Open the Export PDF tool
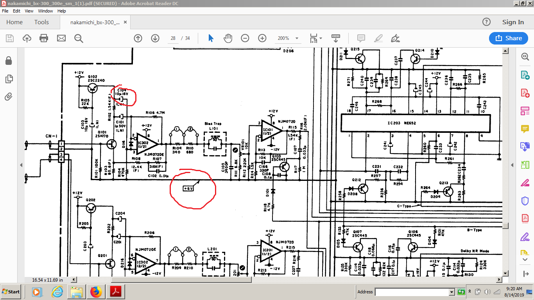534x300 pixels. (x=525, y=75)
